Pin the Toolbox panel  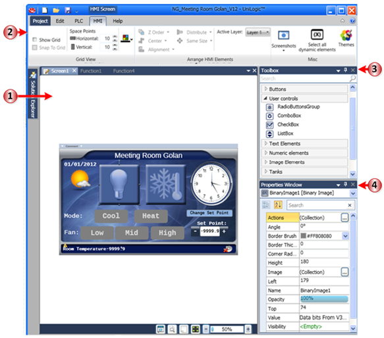pyautogui.click(x=345, y=70)
